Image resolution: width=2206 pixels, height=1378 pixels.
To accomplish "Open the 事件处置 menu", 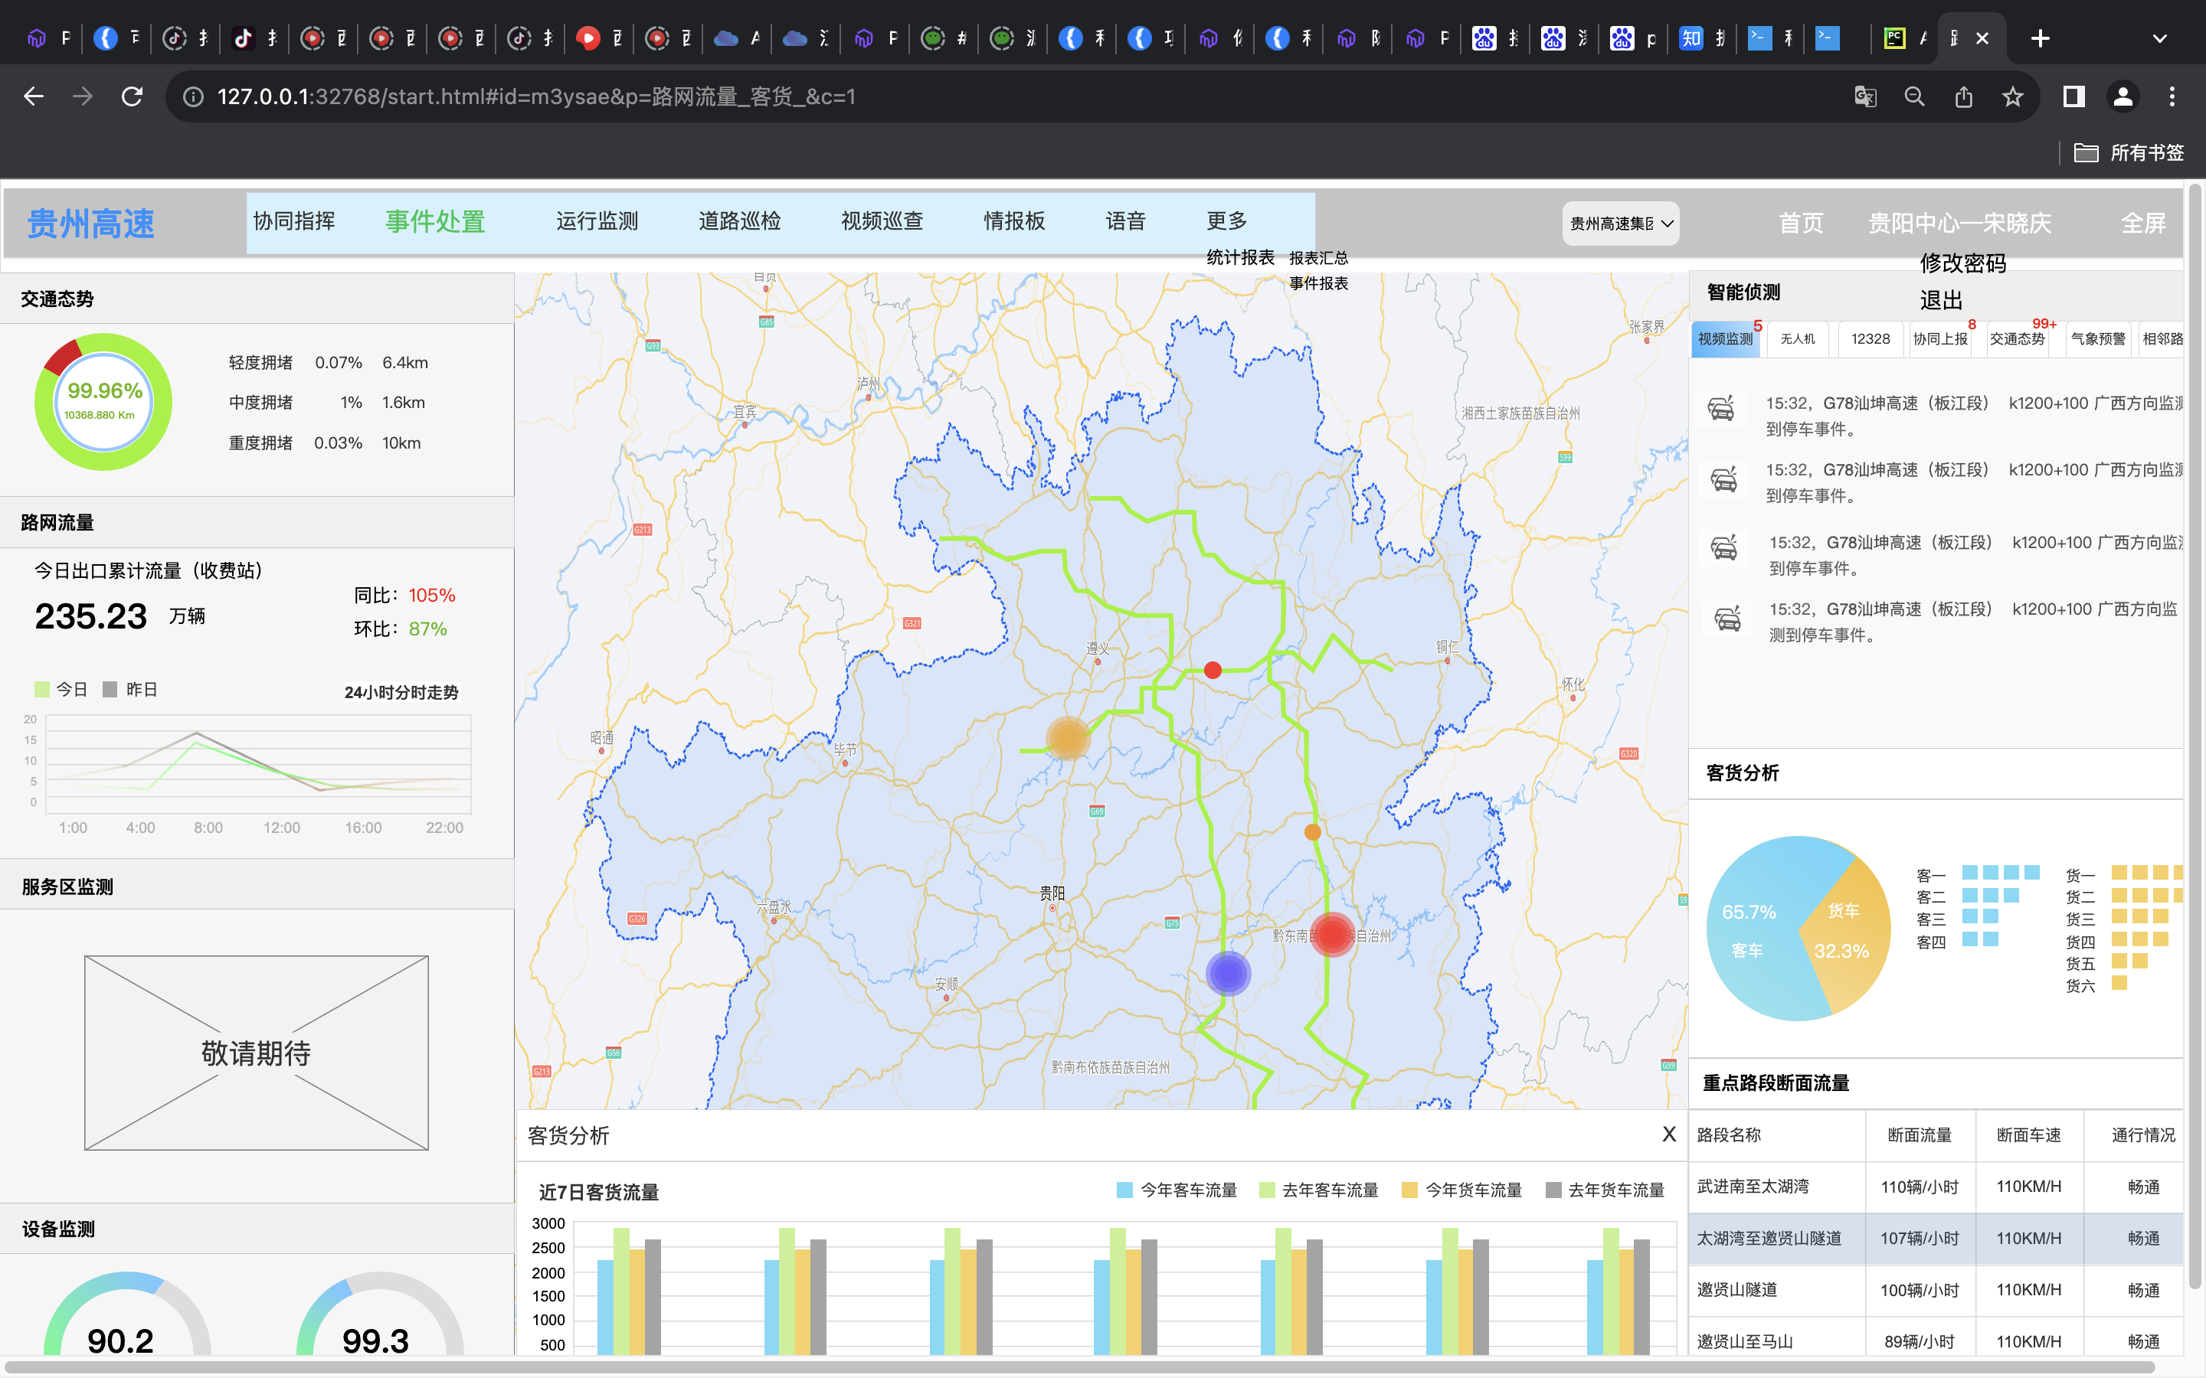I will click(435, 221).
